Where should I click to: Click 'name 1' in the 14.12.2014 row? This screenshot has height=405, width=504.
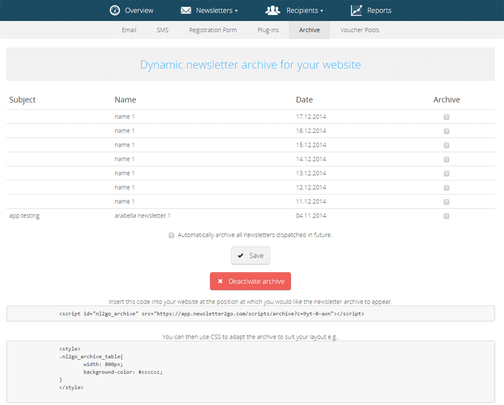[x=124, y=159]
